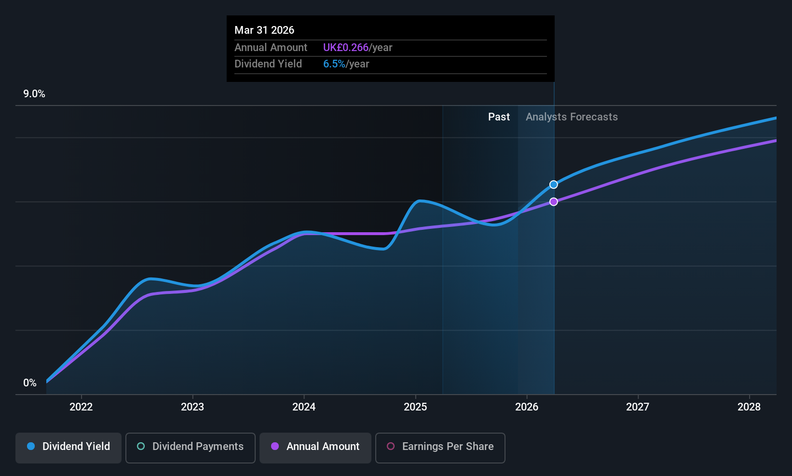Image resolution: width=792 pixels, height=476 pixels.
Task: Click the 2027 x-axis label
Action: tap(638, 407)
